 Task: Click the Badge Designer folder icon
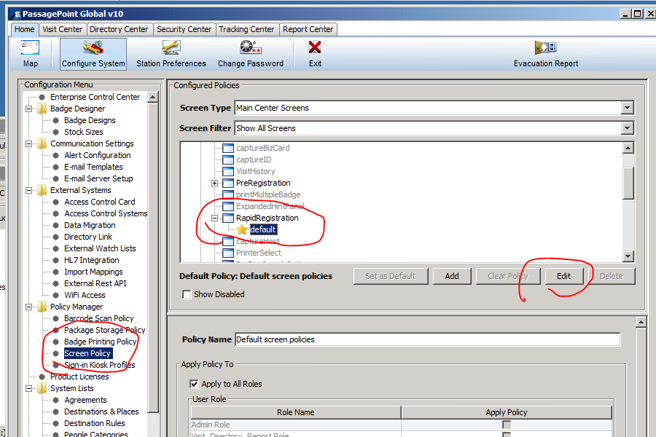click(x=42, y=109)
